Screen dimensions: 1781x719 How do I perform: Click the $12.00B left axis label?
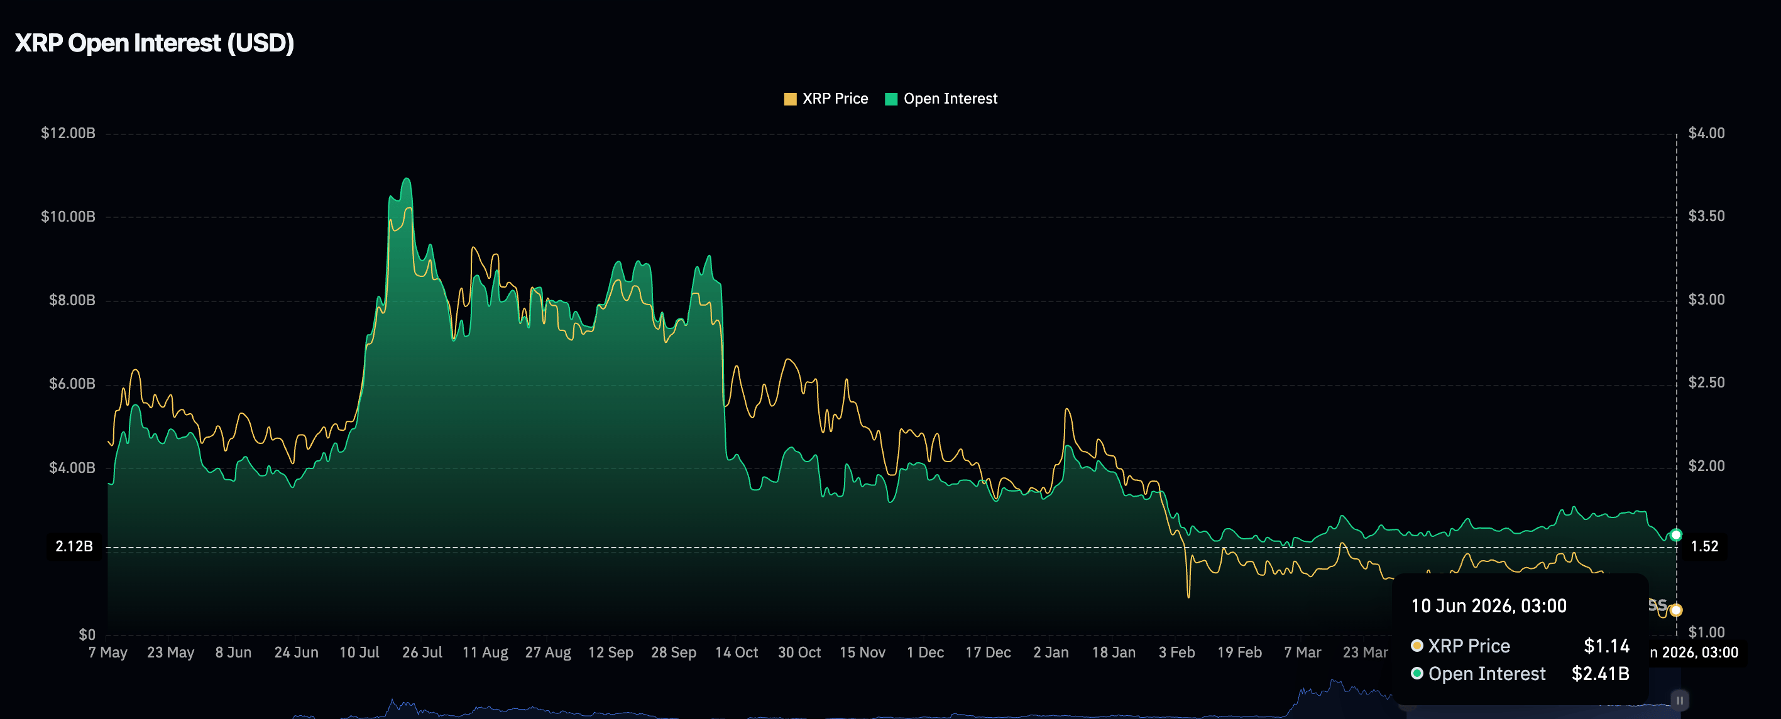[x=68, y=132]
